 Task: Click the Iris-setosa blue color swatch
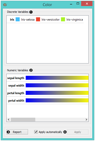(18, 19)
